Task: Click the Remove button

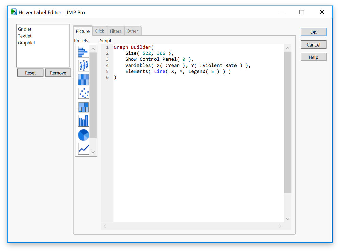Action: pyautogui.click(x=58, y=73)
